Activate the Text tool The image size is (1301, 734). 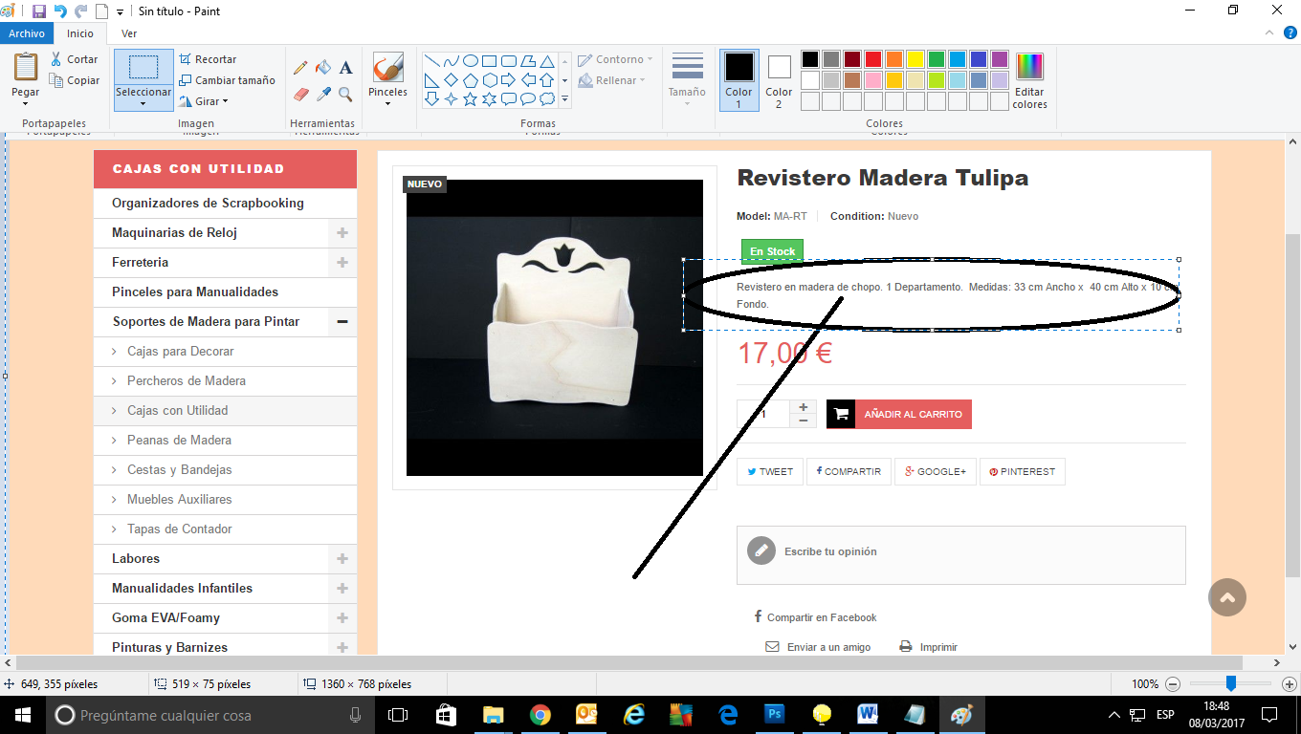345,68
